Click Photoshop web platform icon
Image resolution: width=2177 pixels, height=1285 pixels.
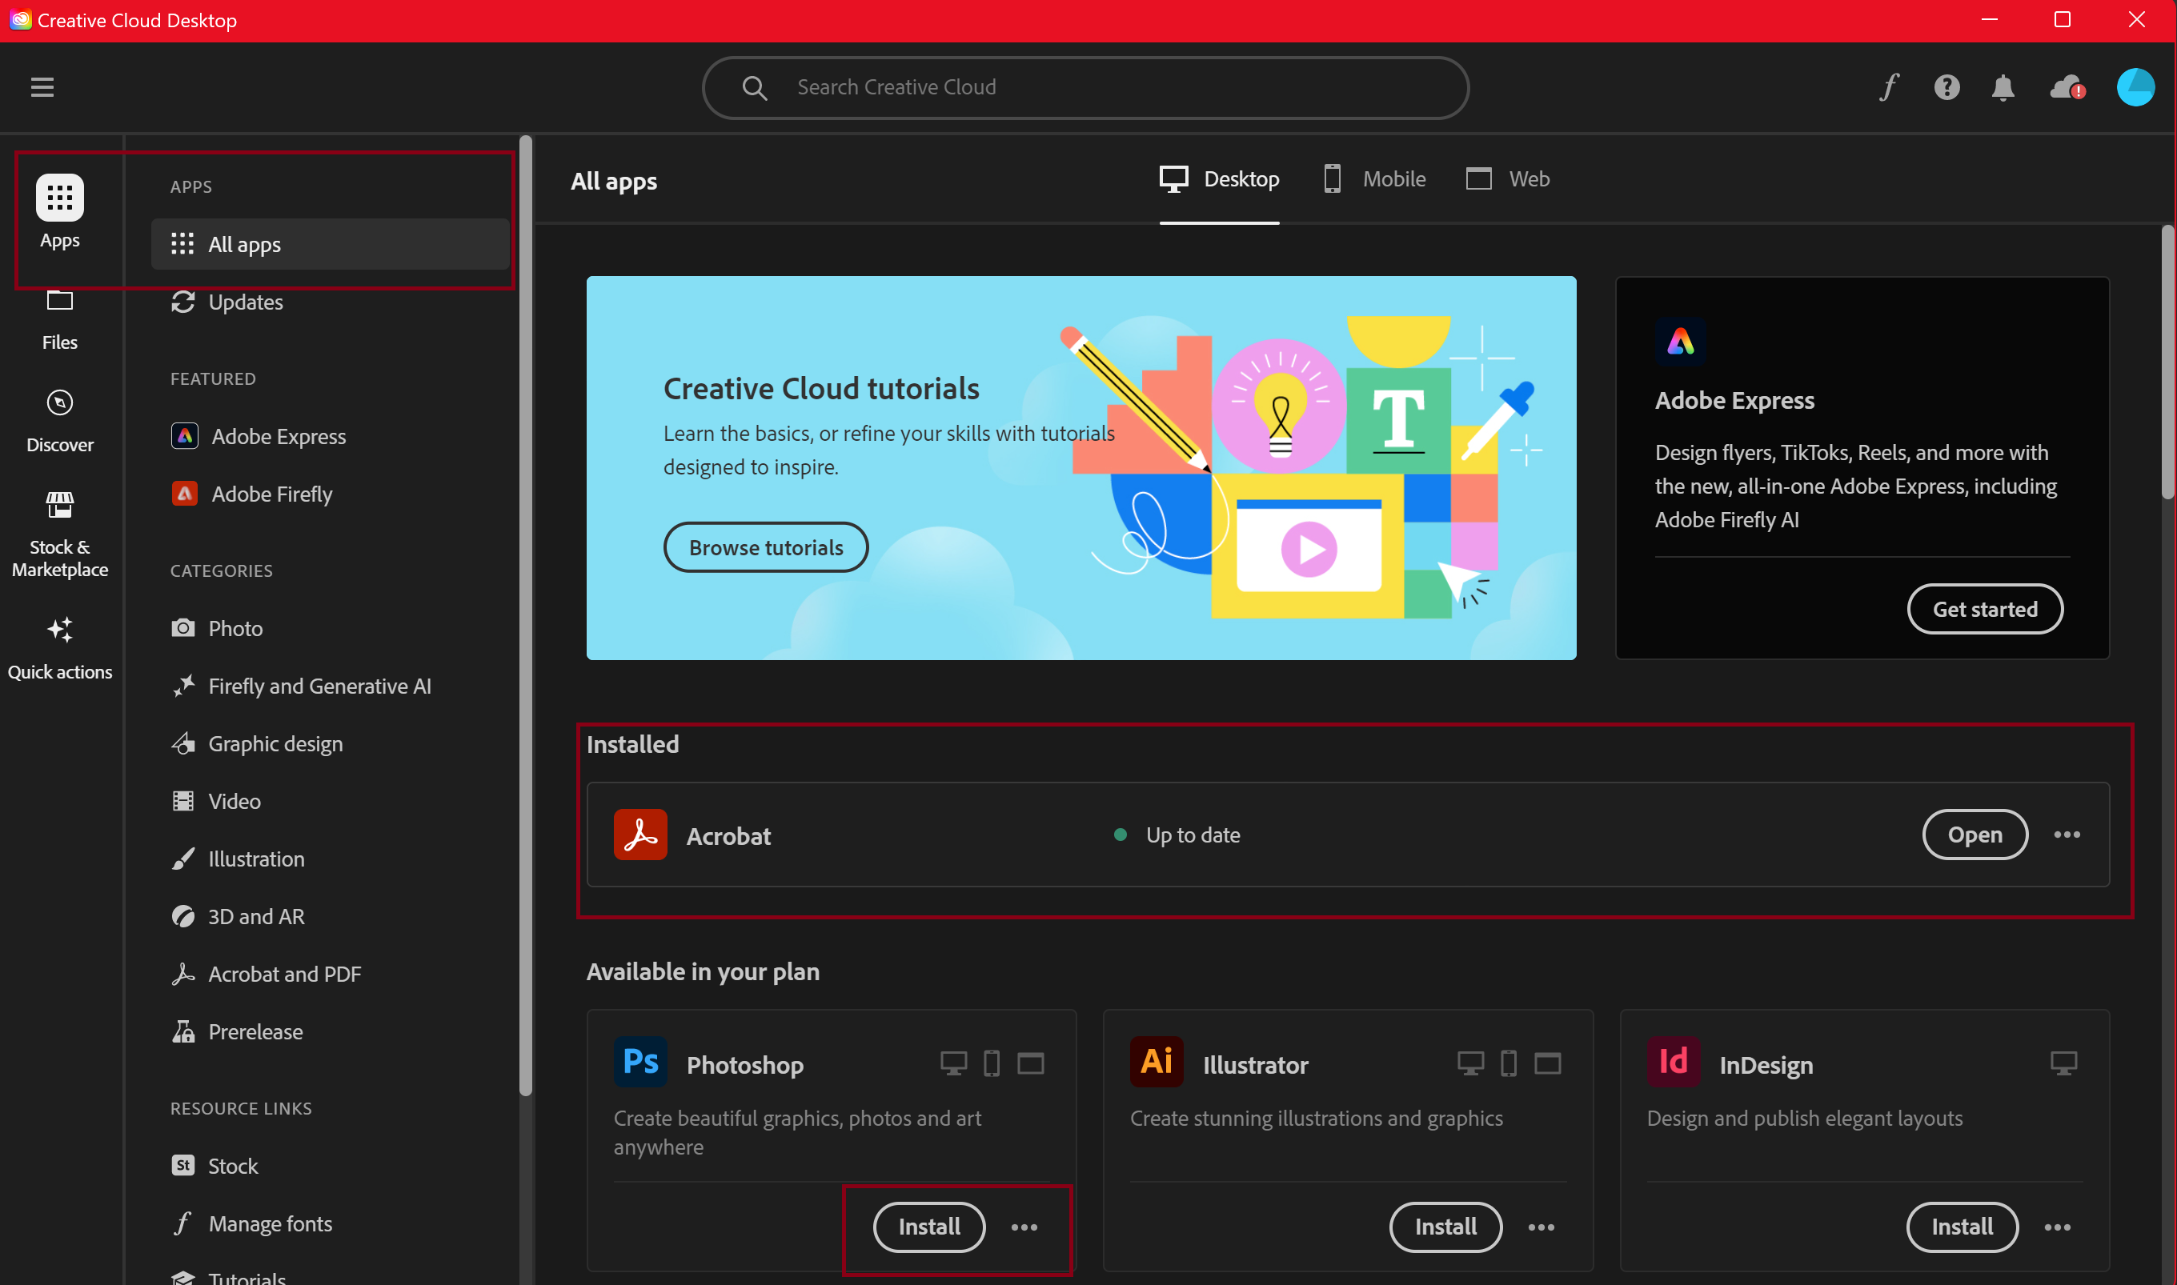pos(1029,1063)
